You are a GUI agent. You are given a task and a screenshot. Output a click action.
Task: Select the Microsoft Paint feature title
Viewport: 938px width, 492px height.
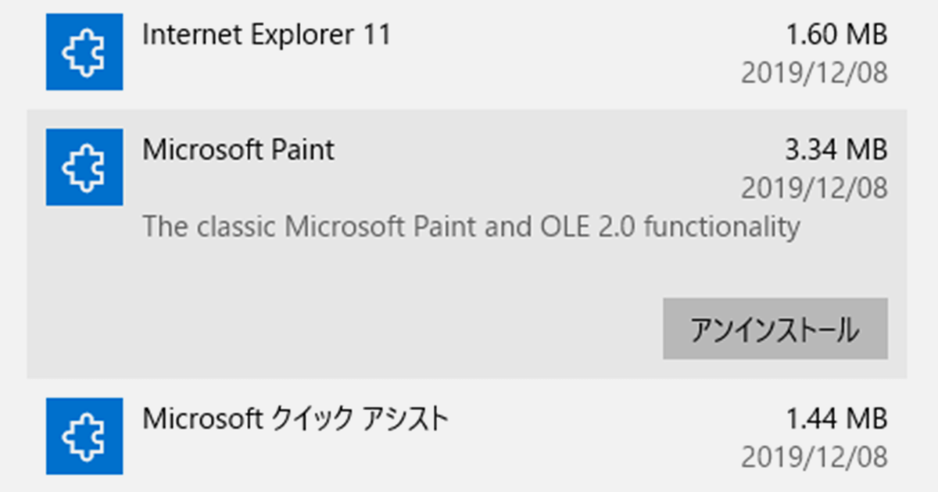point(238,149)
